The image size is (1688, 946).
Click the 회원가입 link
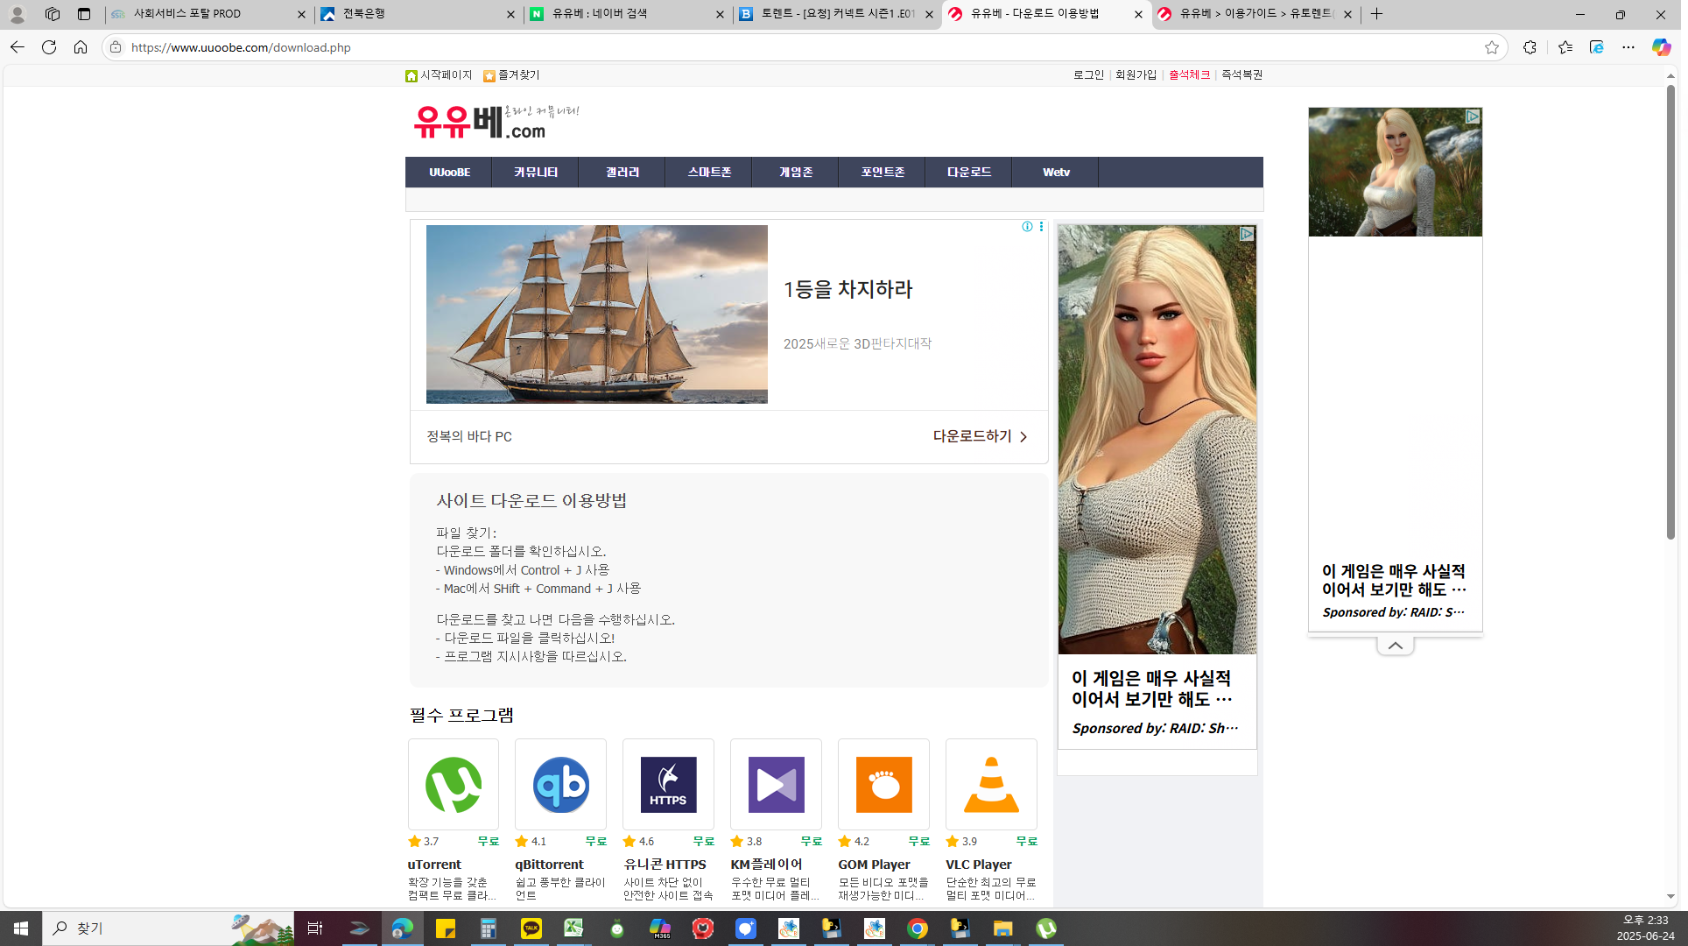1136,75
